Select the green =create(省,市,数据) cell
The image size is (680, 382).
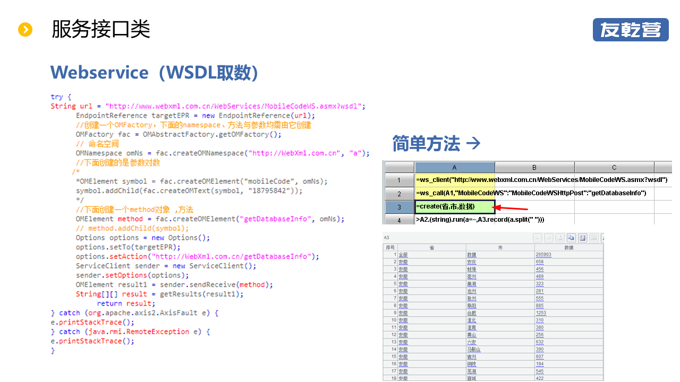point(455,206)
